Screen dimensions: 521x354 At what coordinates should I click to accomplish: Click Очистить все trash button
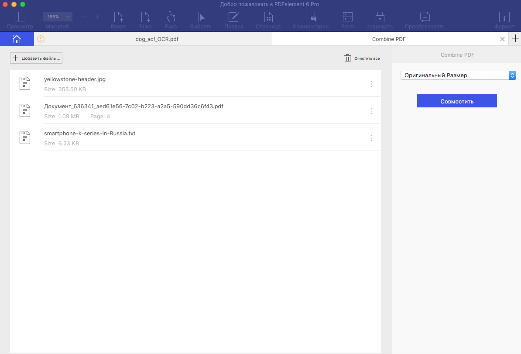point(362,58)
